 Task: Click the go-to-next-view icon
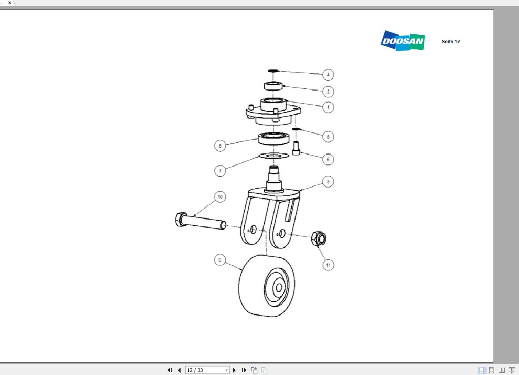[264, 370]
